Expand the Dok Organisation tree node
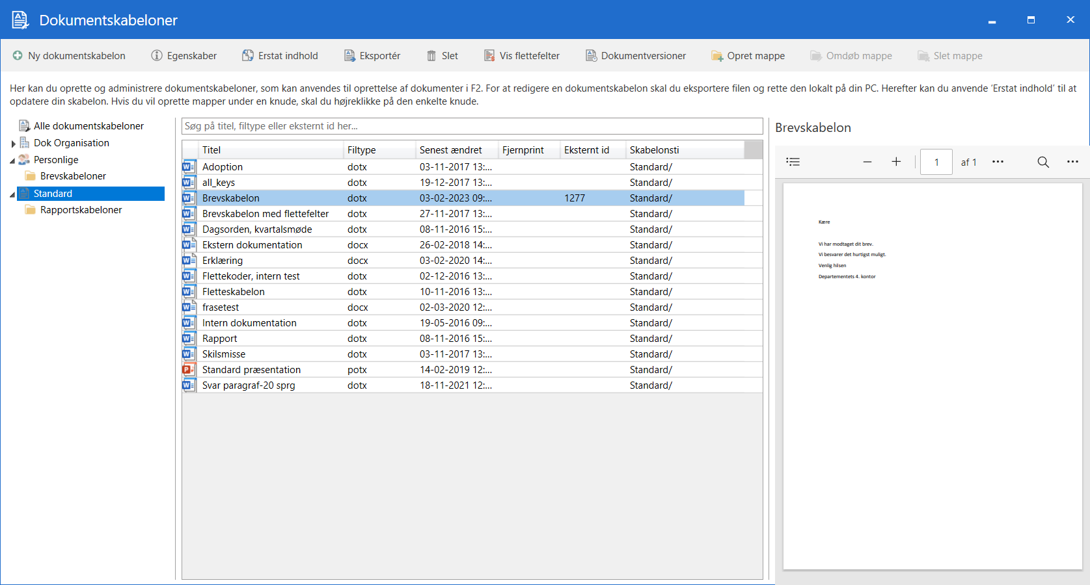 point(13,144)
